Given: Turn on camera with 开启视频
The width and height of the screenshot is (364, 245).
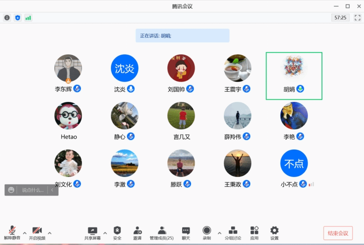Looking at the screenshot, I should click(37, 233).
